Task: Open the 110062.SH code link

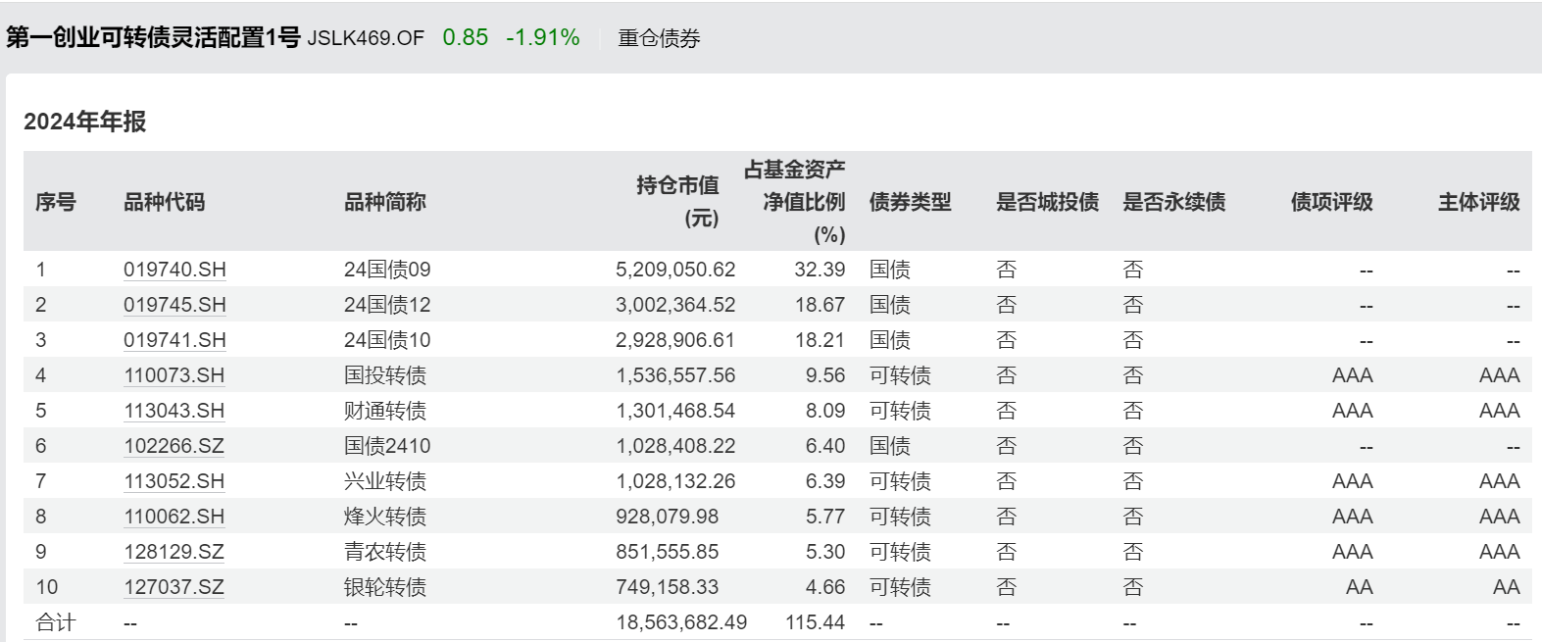Action: [174, 517]
